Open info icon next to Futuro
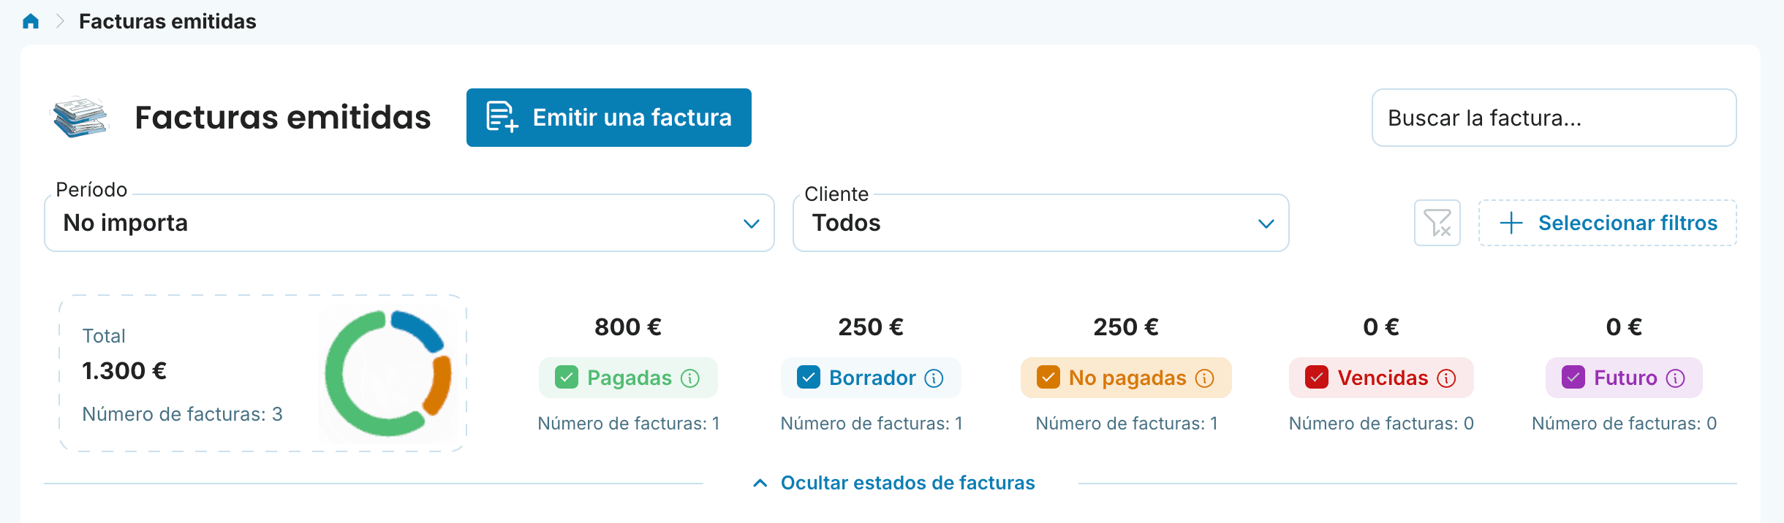1784x523 pixels. [1676, 378]
